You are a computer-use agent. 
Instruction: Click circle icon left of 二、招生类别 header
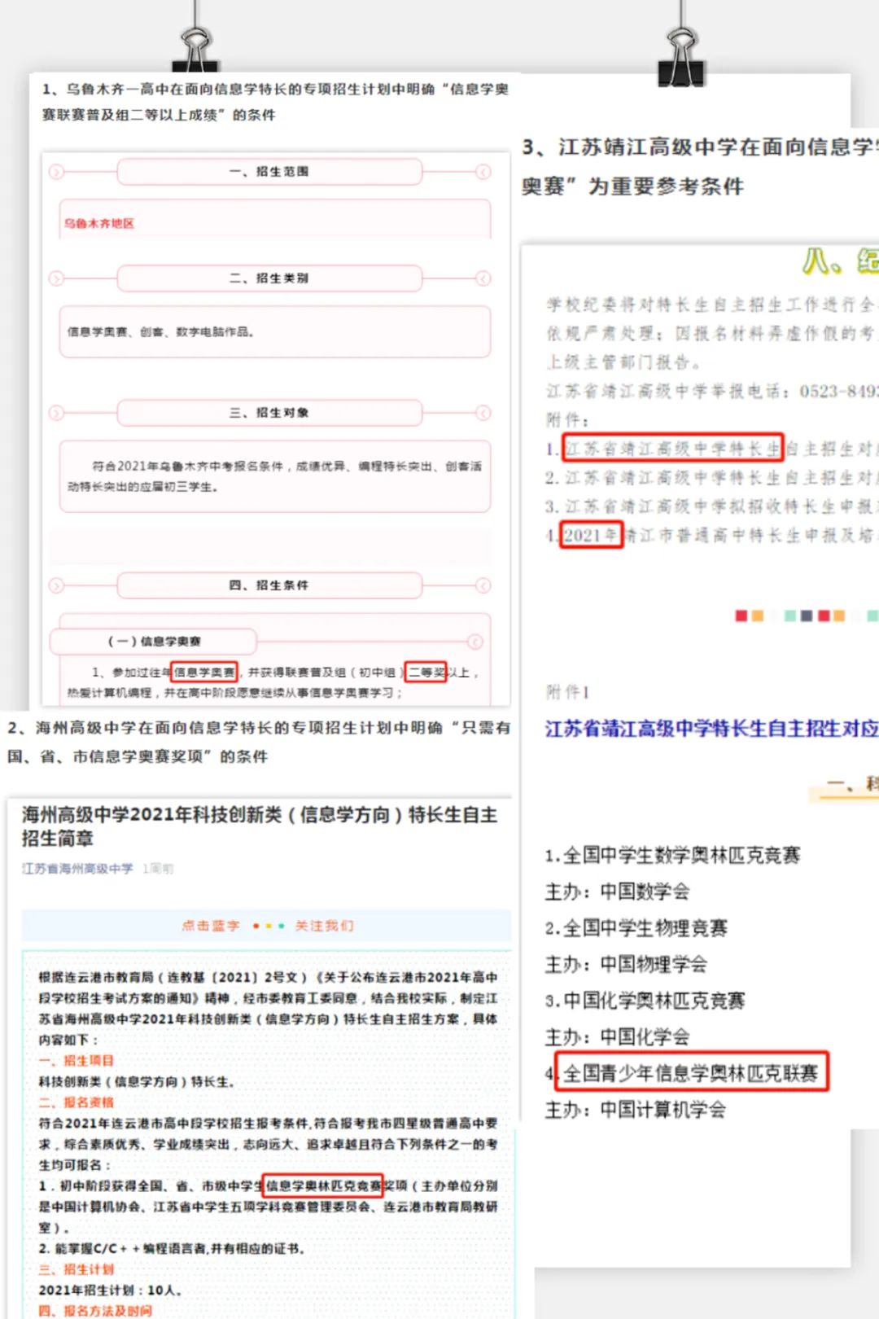[x=56, y=278]
